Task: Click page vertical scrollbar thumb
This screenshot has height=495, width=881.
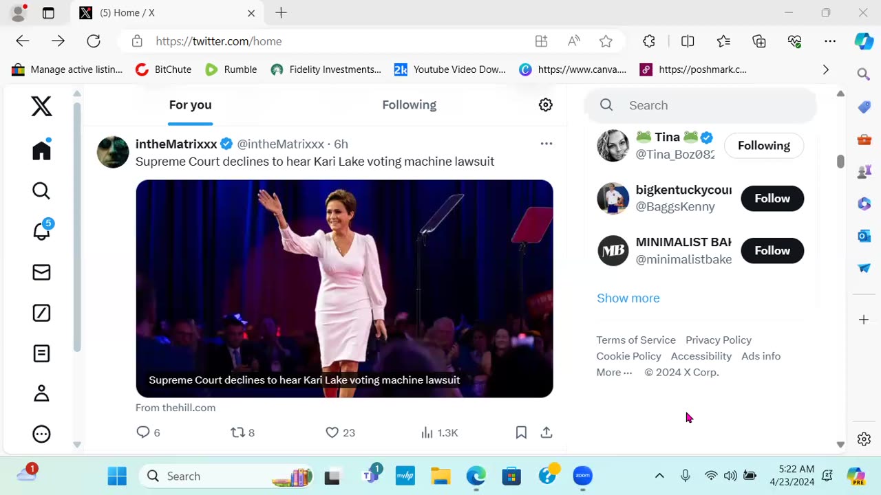Action: pyautogui.click(x=840, y=162)
